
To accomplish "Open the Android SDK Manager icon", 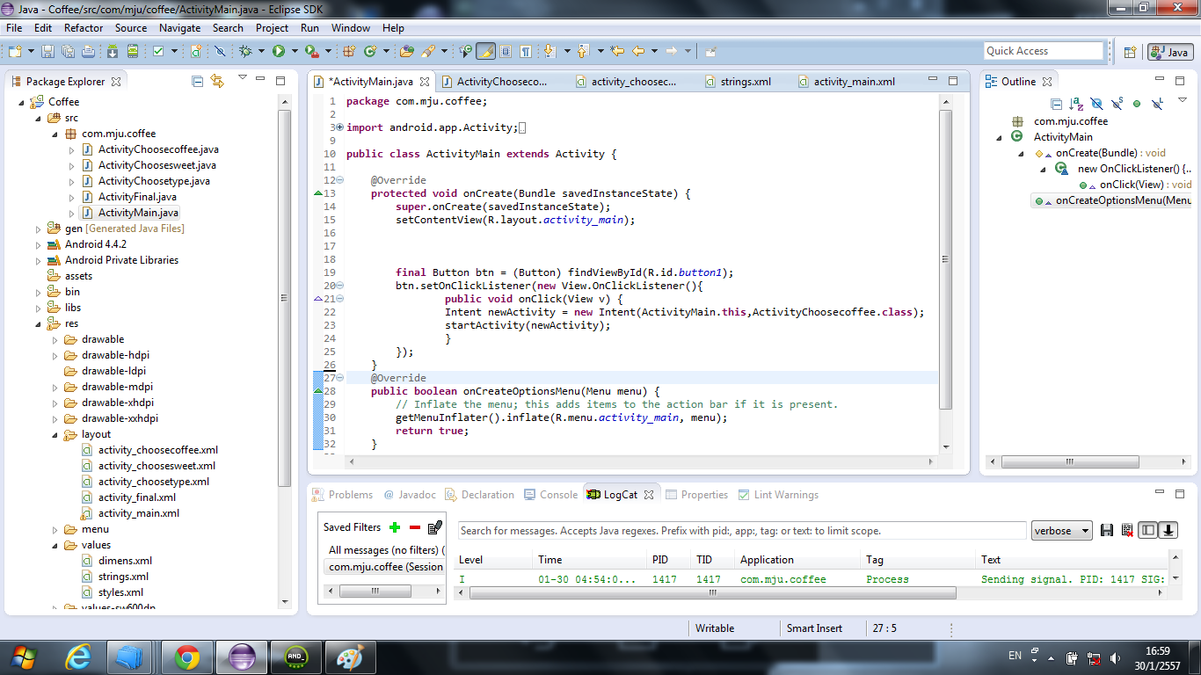I will pos(113,51).
